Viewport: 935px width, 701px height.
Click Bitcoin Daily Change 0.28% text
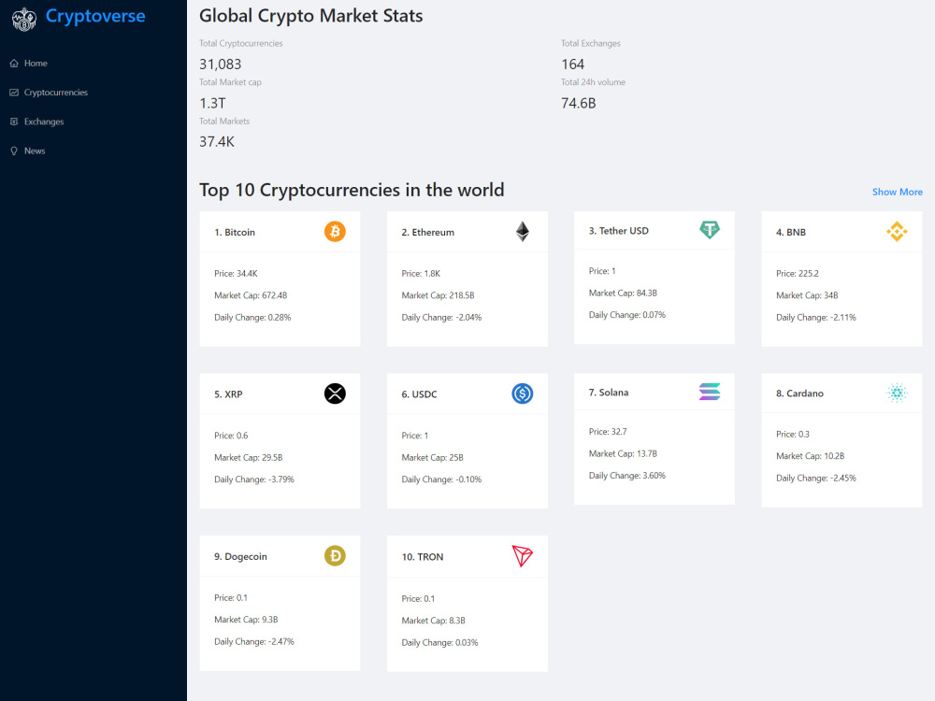click(x=252, y=318)
